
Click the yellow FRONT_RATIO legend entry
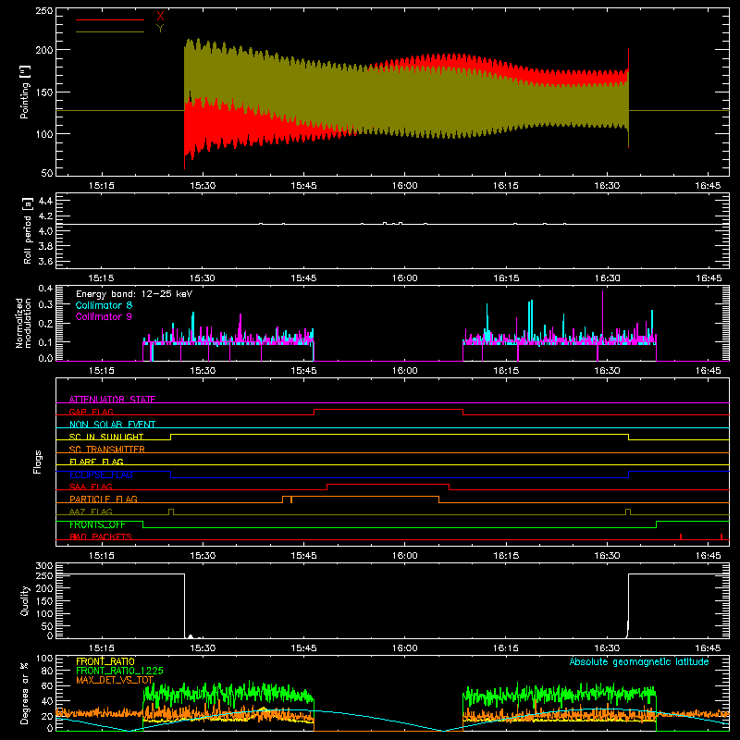[105, 661]
